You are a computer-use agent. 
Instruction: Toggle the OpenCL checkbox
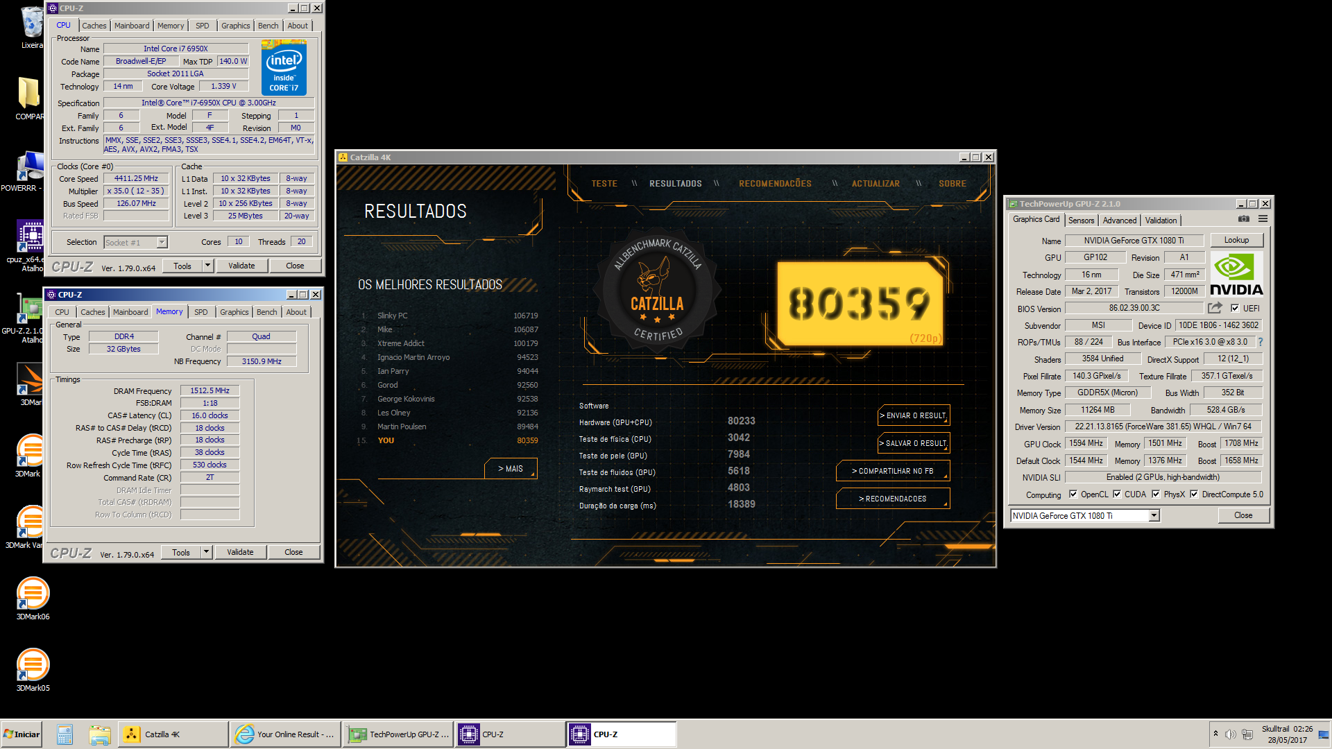(x=1073, y=494)
